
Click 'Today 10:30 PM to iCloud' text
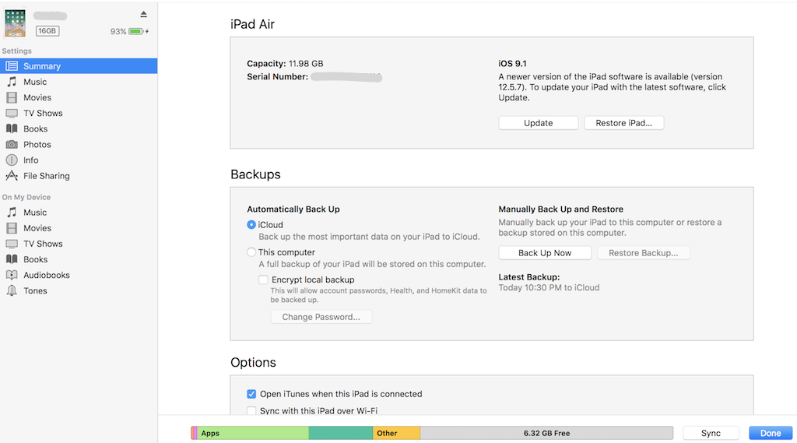(549, 288)
